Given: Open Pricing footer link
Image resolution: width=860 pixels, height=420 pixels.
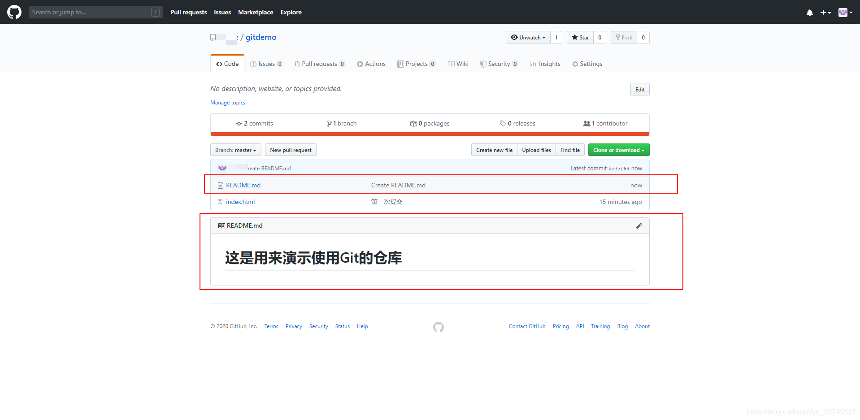Looking at the screenshot, I should click(560, 326).
